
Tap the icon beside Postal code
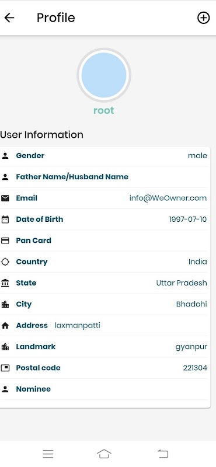click(5, 368)
